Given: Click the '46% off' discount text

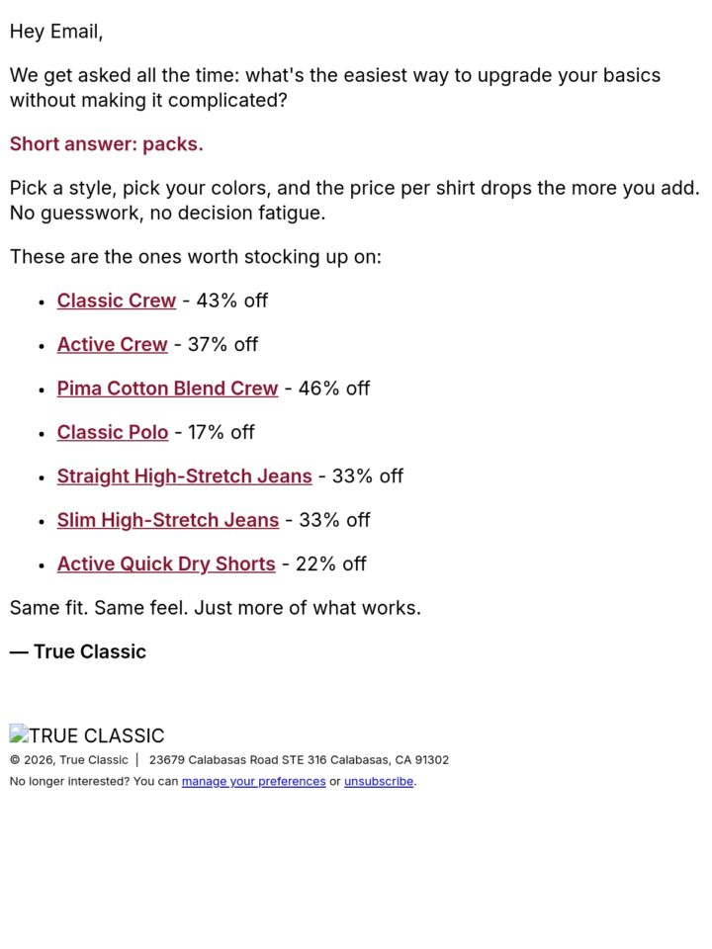Looking at the screenshot, I should coord(334,388).
